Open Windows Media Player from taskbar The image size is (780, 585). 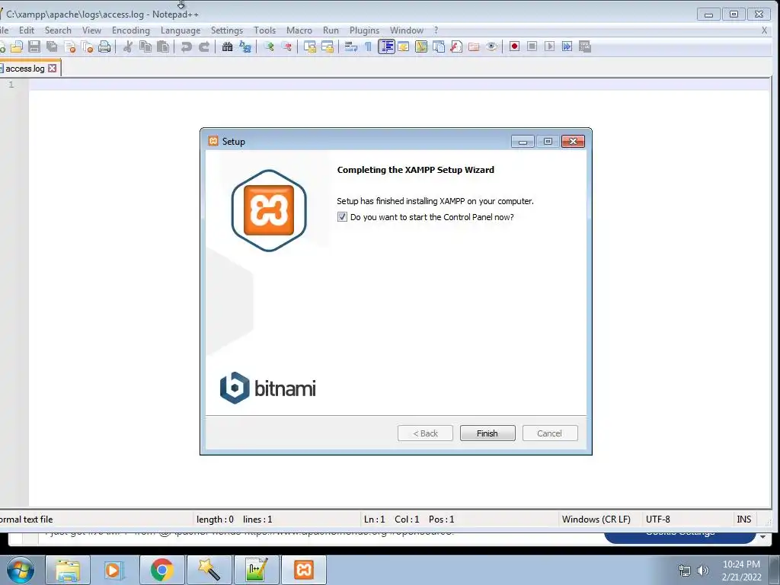click(x=114, y=570)
